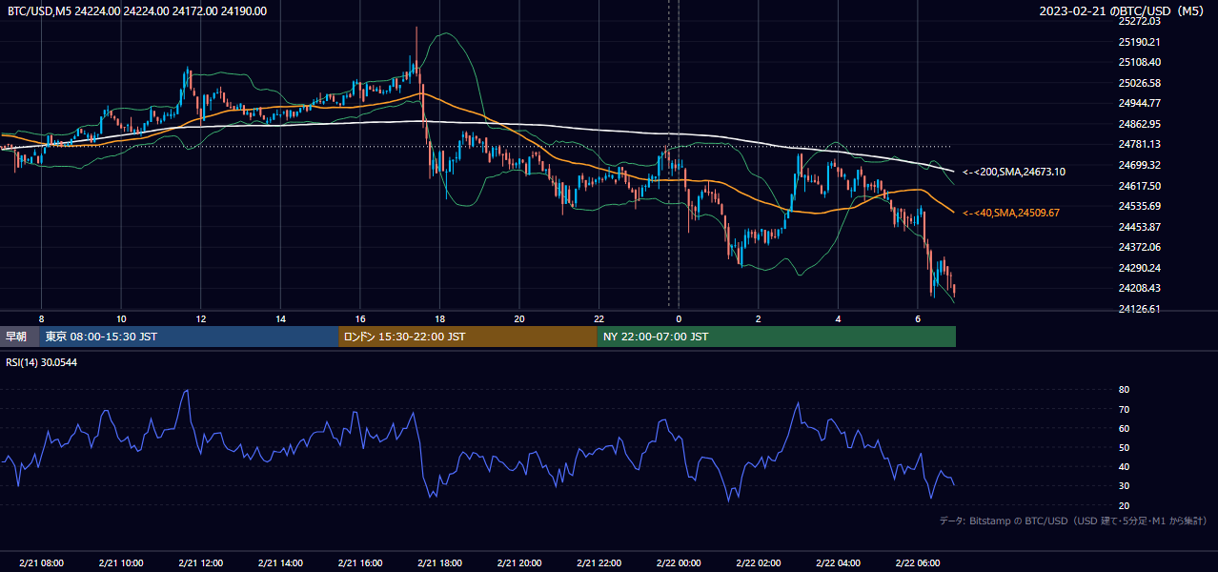Image resolution: width=1218 pixels, height=572 pixels.
Task: Click the RSI(14) 30.0544 indicator label
Action: click(x=42, y=362)
